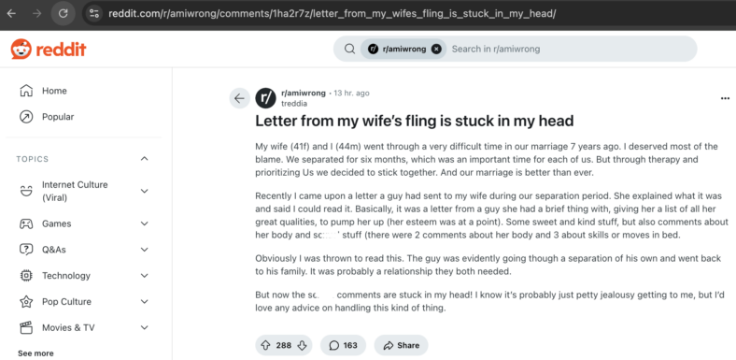This screenshot has height=360, width=736.
Task: Open the post three-dot overflow menu
Action: pos(725,98)
